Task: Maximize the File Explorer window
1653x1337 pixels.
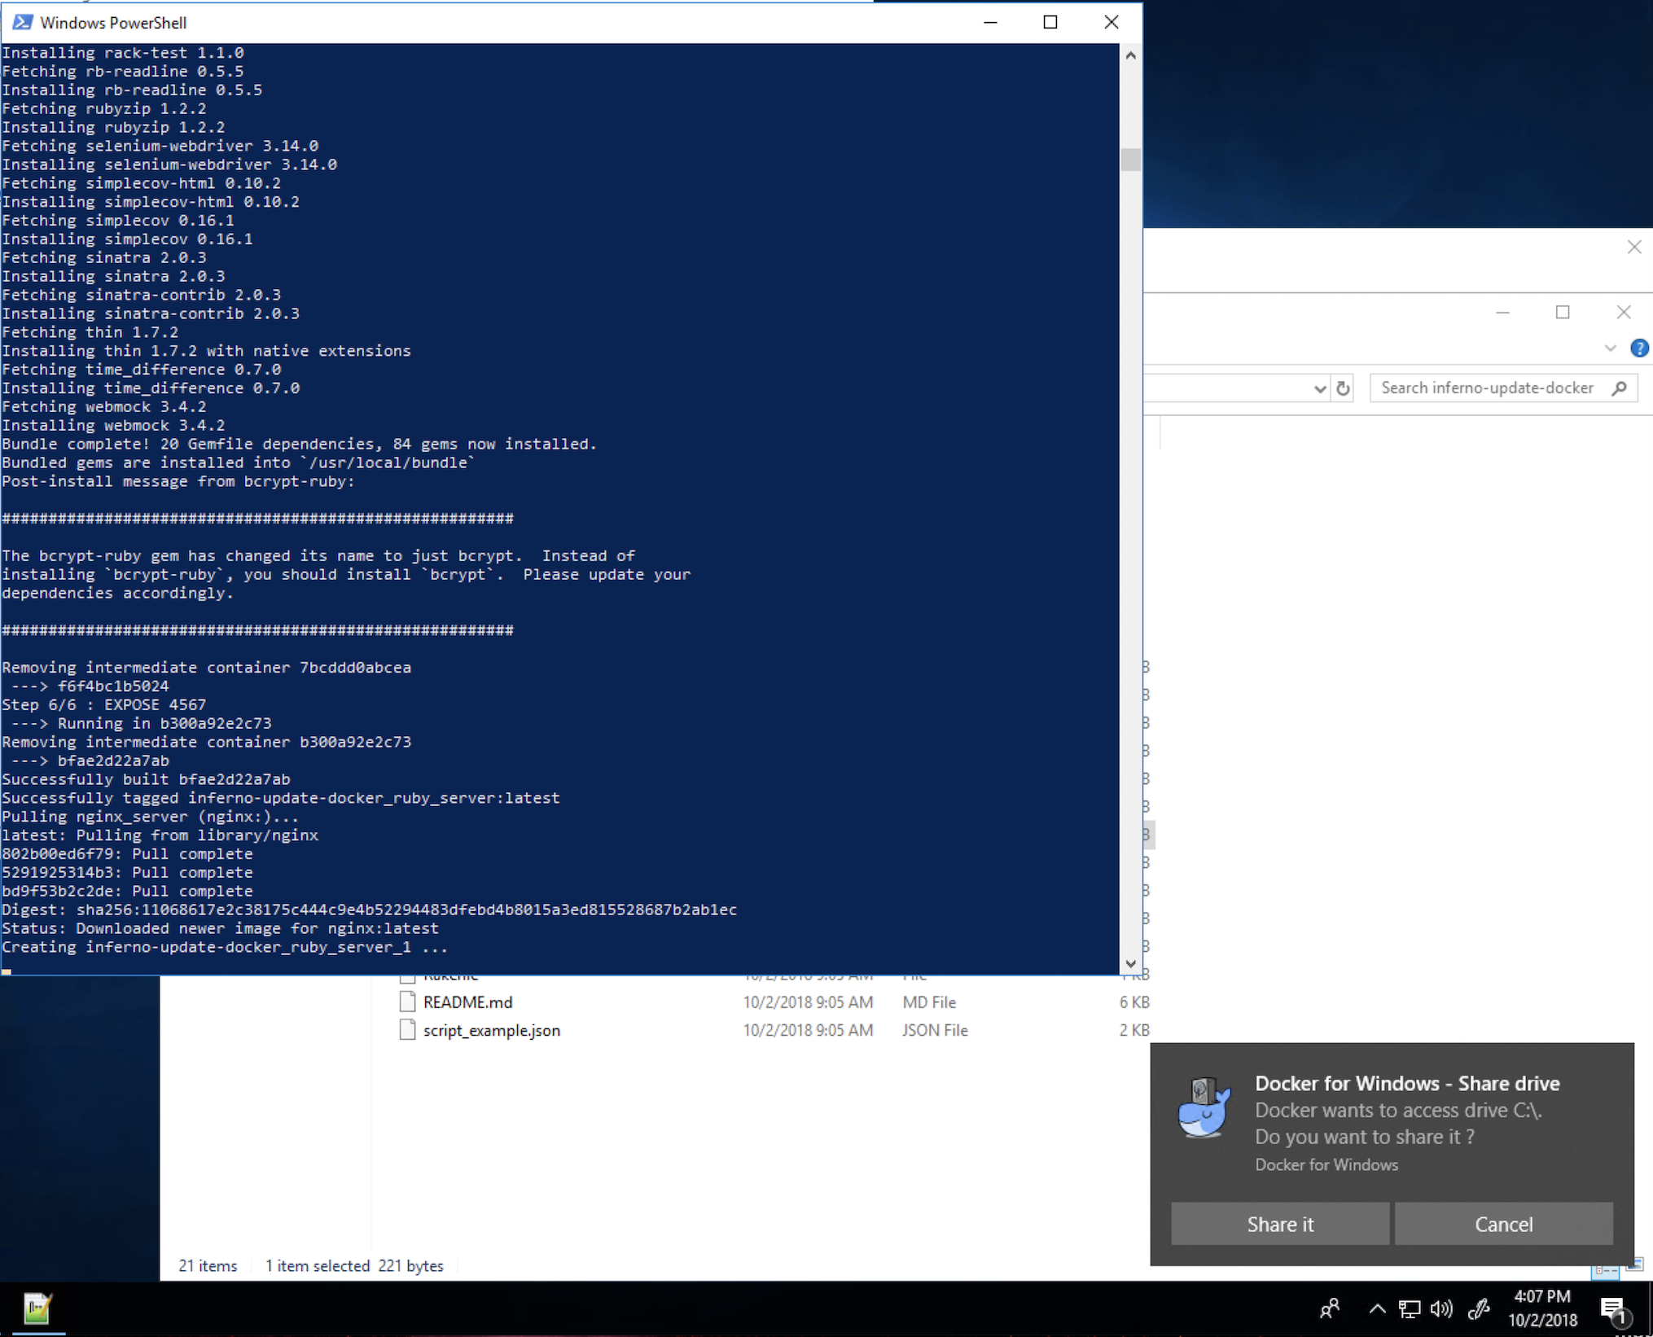Action: [1563, 313]
